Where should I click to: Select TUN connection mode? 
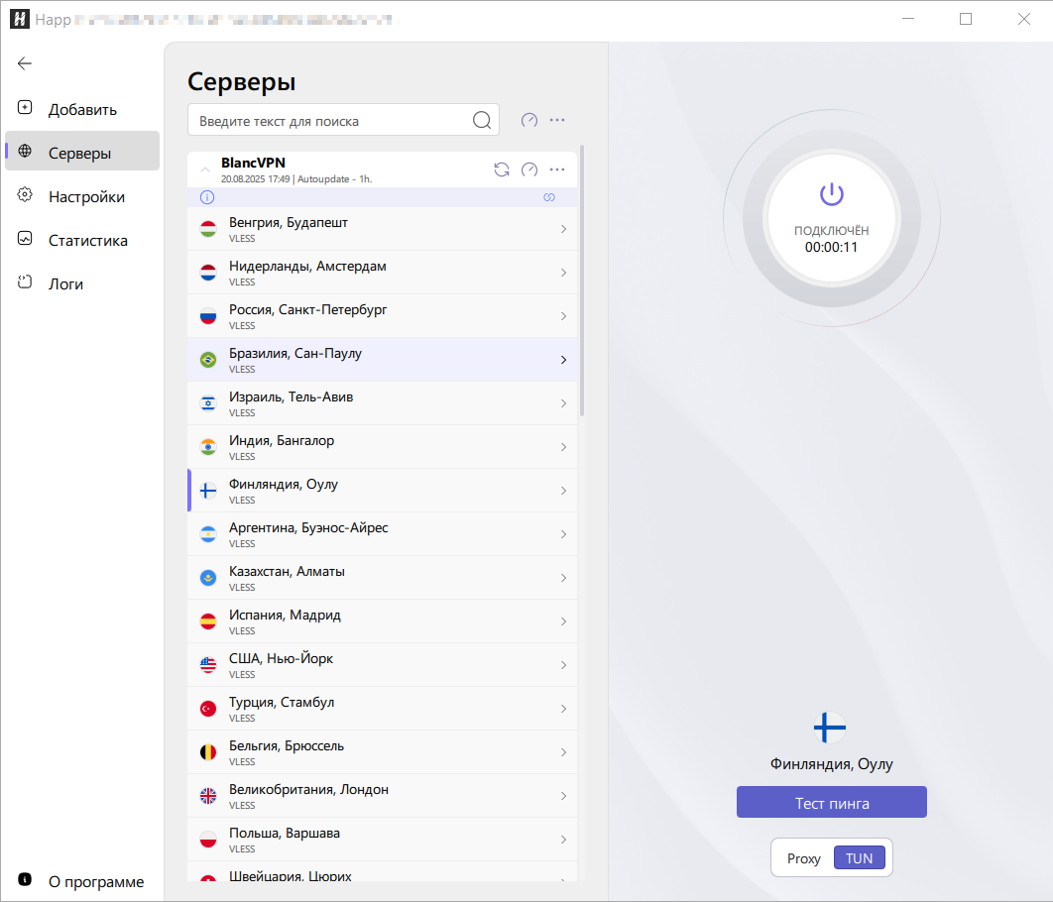(x=859, y=858)
